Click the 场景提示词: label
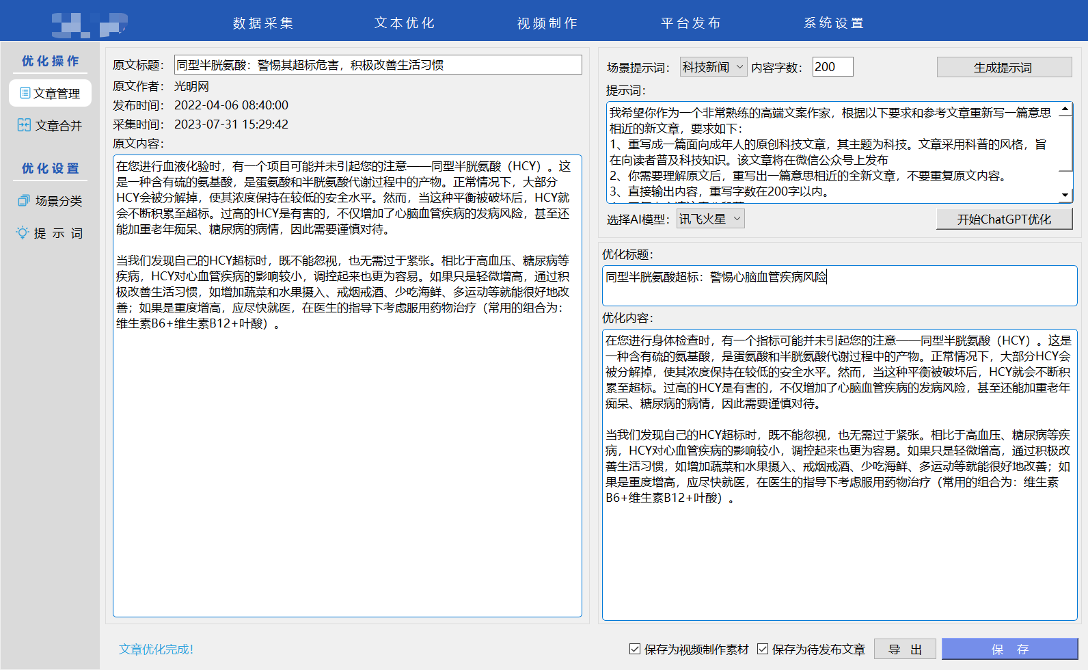The height and width of the screenshot is (670, 1088). (x=638, y=68)
